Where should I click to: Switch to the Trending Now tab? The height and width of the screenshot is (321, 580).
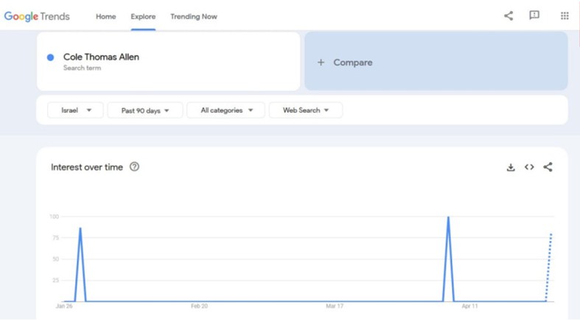click(x=194, y=16)
